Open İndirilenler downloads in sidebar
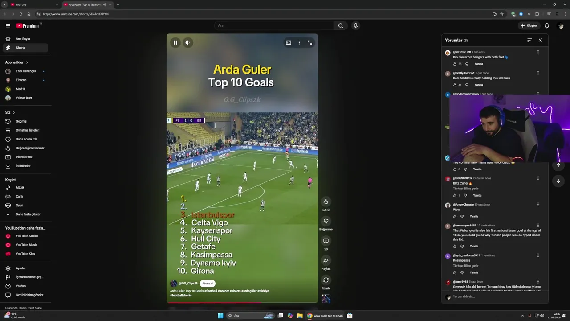This screenshot has width=570, height=321. pyautogui.click(x=26, y=166)
